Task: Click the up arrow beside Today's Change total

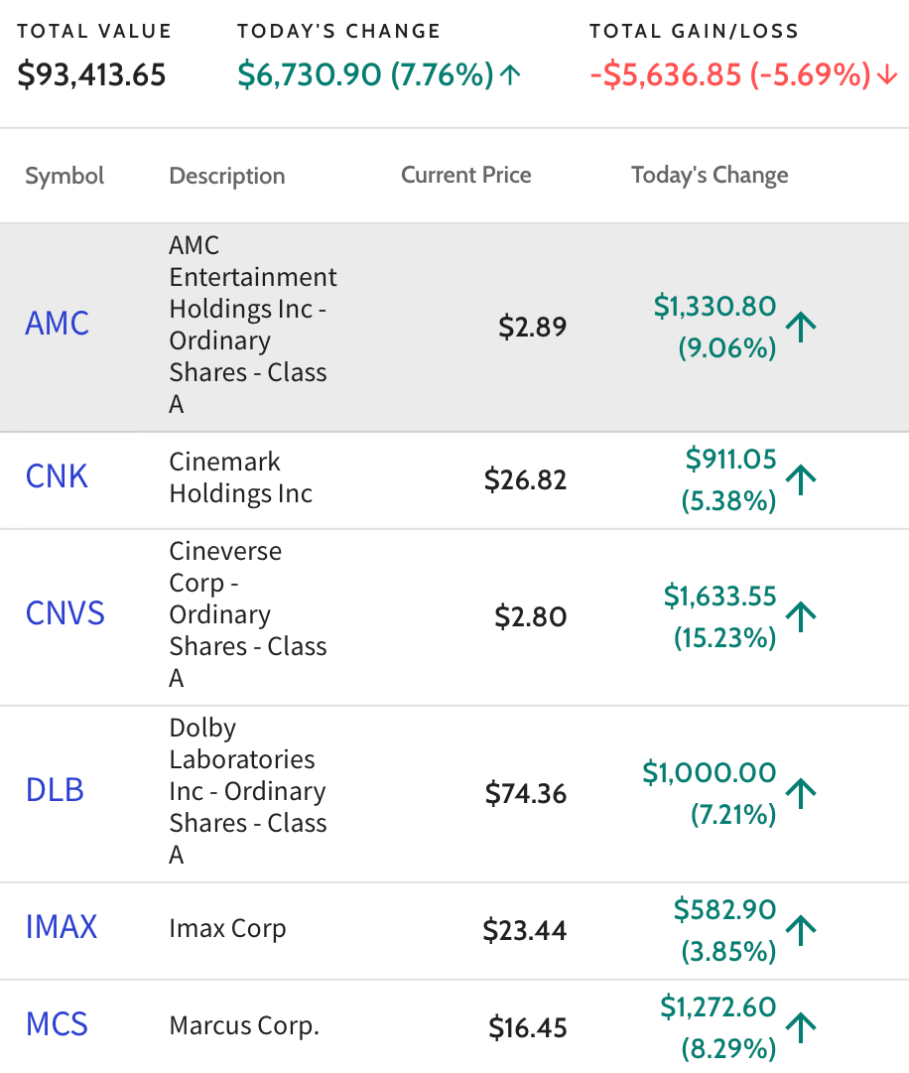Action: coord(510,73)
